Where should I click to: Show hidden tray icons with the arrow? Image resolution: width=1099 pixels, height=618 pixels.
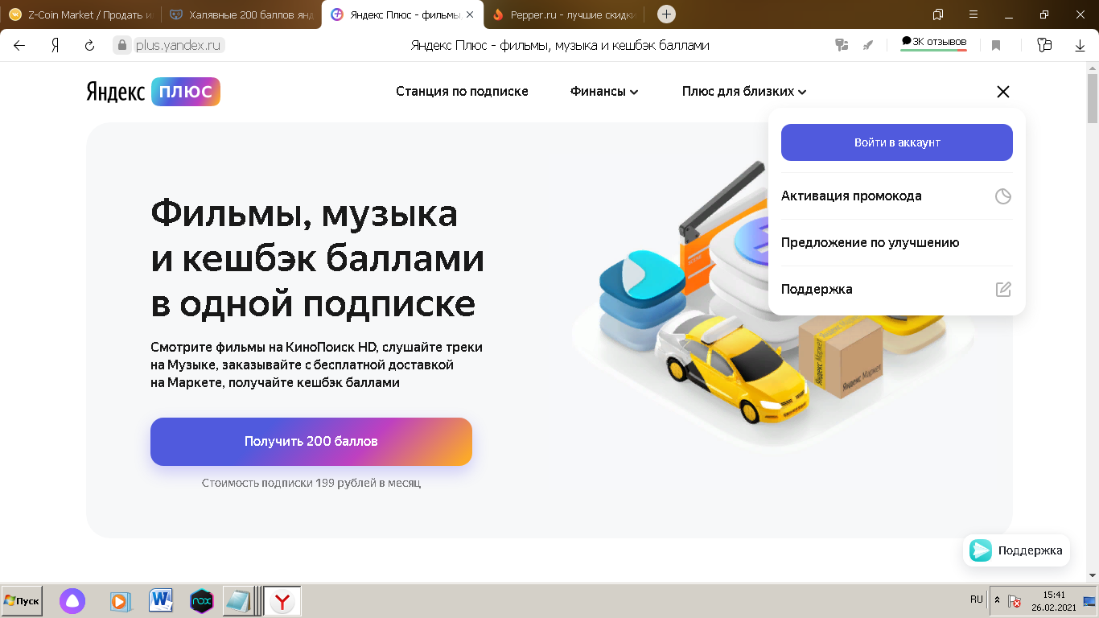(x=998, y=601)
